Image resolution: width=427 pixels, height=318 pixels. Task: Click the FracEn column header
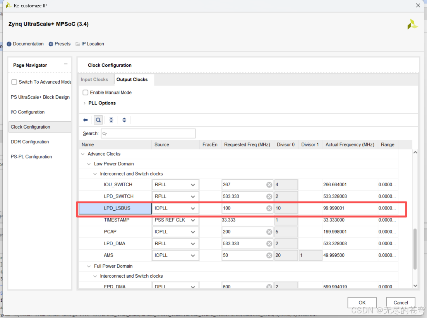coord(210,145)
